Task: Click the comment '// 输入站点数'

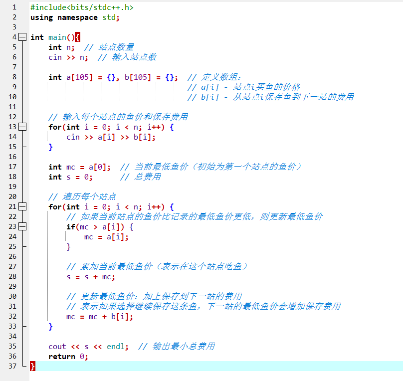Action: point(127,57)
